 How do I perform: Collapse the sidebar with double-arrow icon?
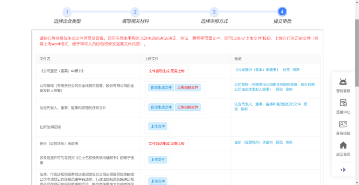coord(343,170)
